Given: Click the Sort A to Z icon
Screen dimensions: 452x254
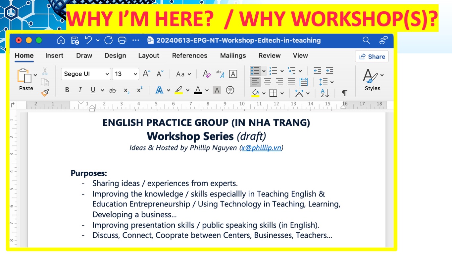Looking at the screenshot, I should click(x=325, y=93).
